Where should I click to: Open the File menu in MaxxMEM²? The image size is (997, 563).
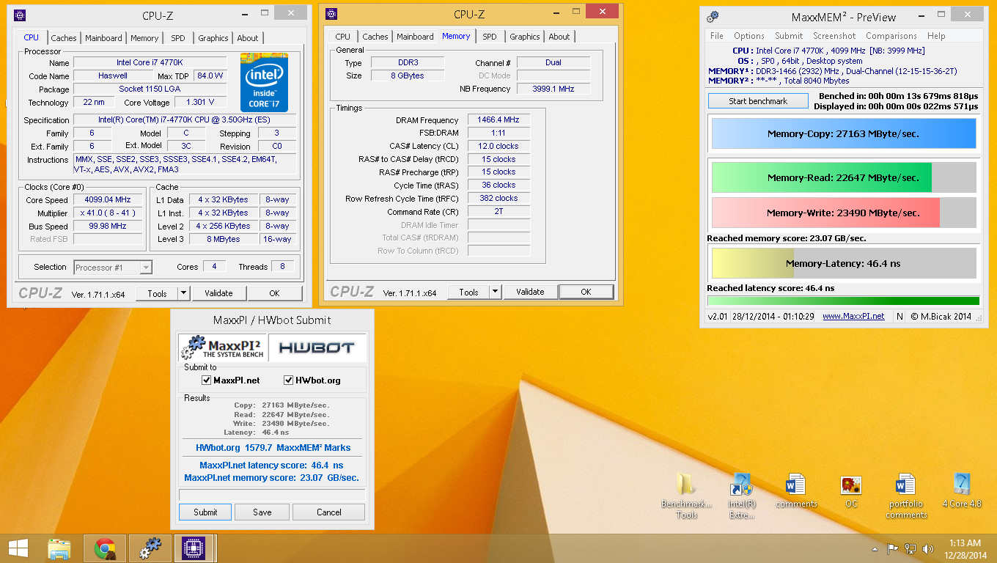(717, 36)
